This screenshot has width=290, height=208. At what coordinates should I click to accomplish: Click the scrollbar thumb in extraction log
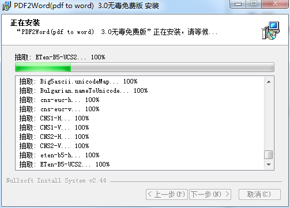pyautogui.click(x=269, y=155)
